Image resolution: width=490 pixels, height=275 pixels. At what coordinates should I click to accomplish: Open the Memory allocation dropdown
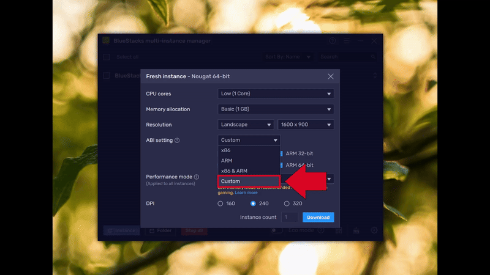tap(276, 109)
